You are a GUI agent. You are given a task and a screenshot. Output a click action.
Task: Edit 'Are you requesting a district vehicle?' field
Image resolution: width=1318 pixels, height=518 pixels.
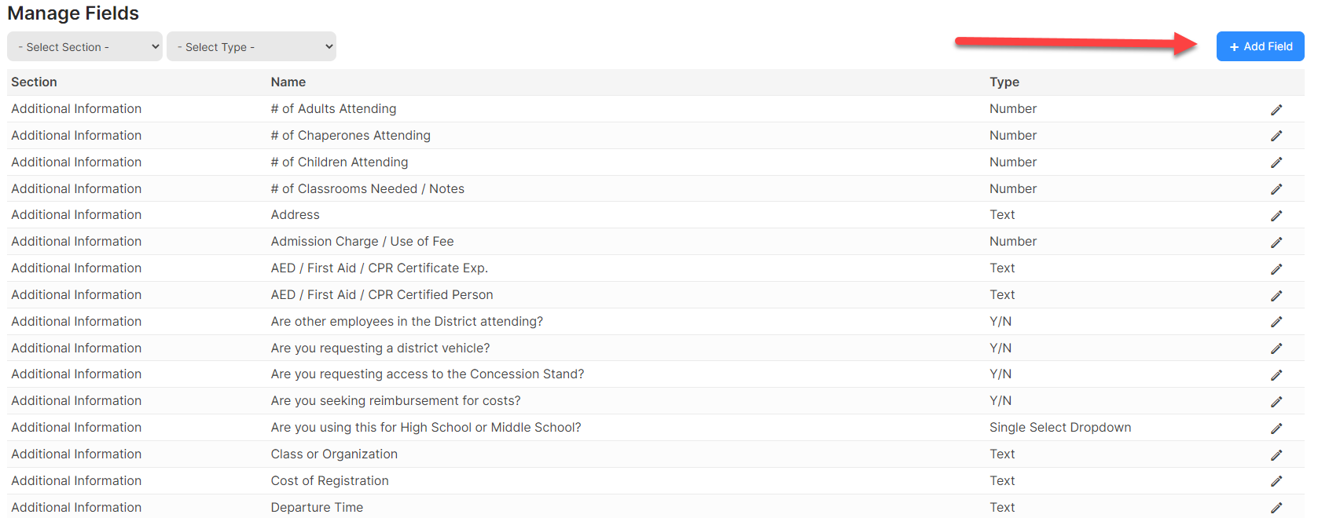(x=1276, y=348)
